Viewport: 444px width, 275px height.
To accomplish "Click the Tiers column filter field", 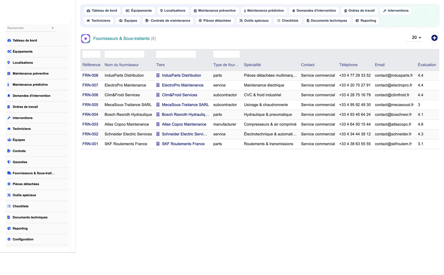I will tap(176, 54).
